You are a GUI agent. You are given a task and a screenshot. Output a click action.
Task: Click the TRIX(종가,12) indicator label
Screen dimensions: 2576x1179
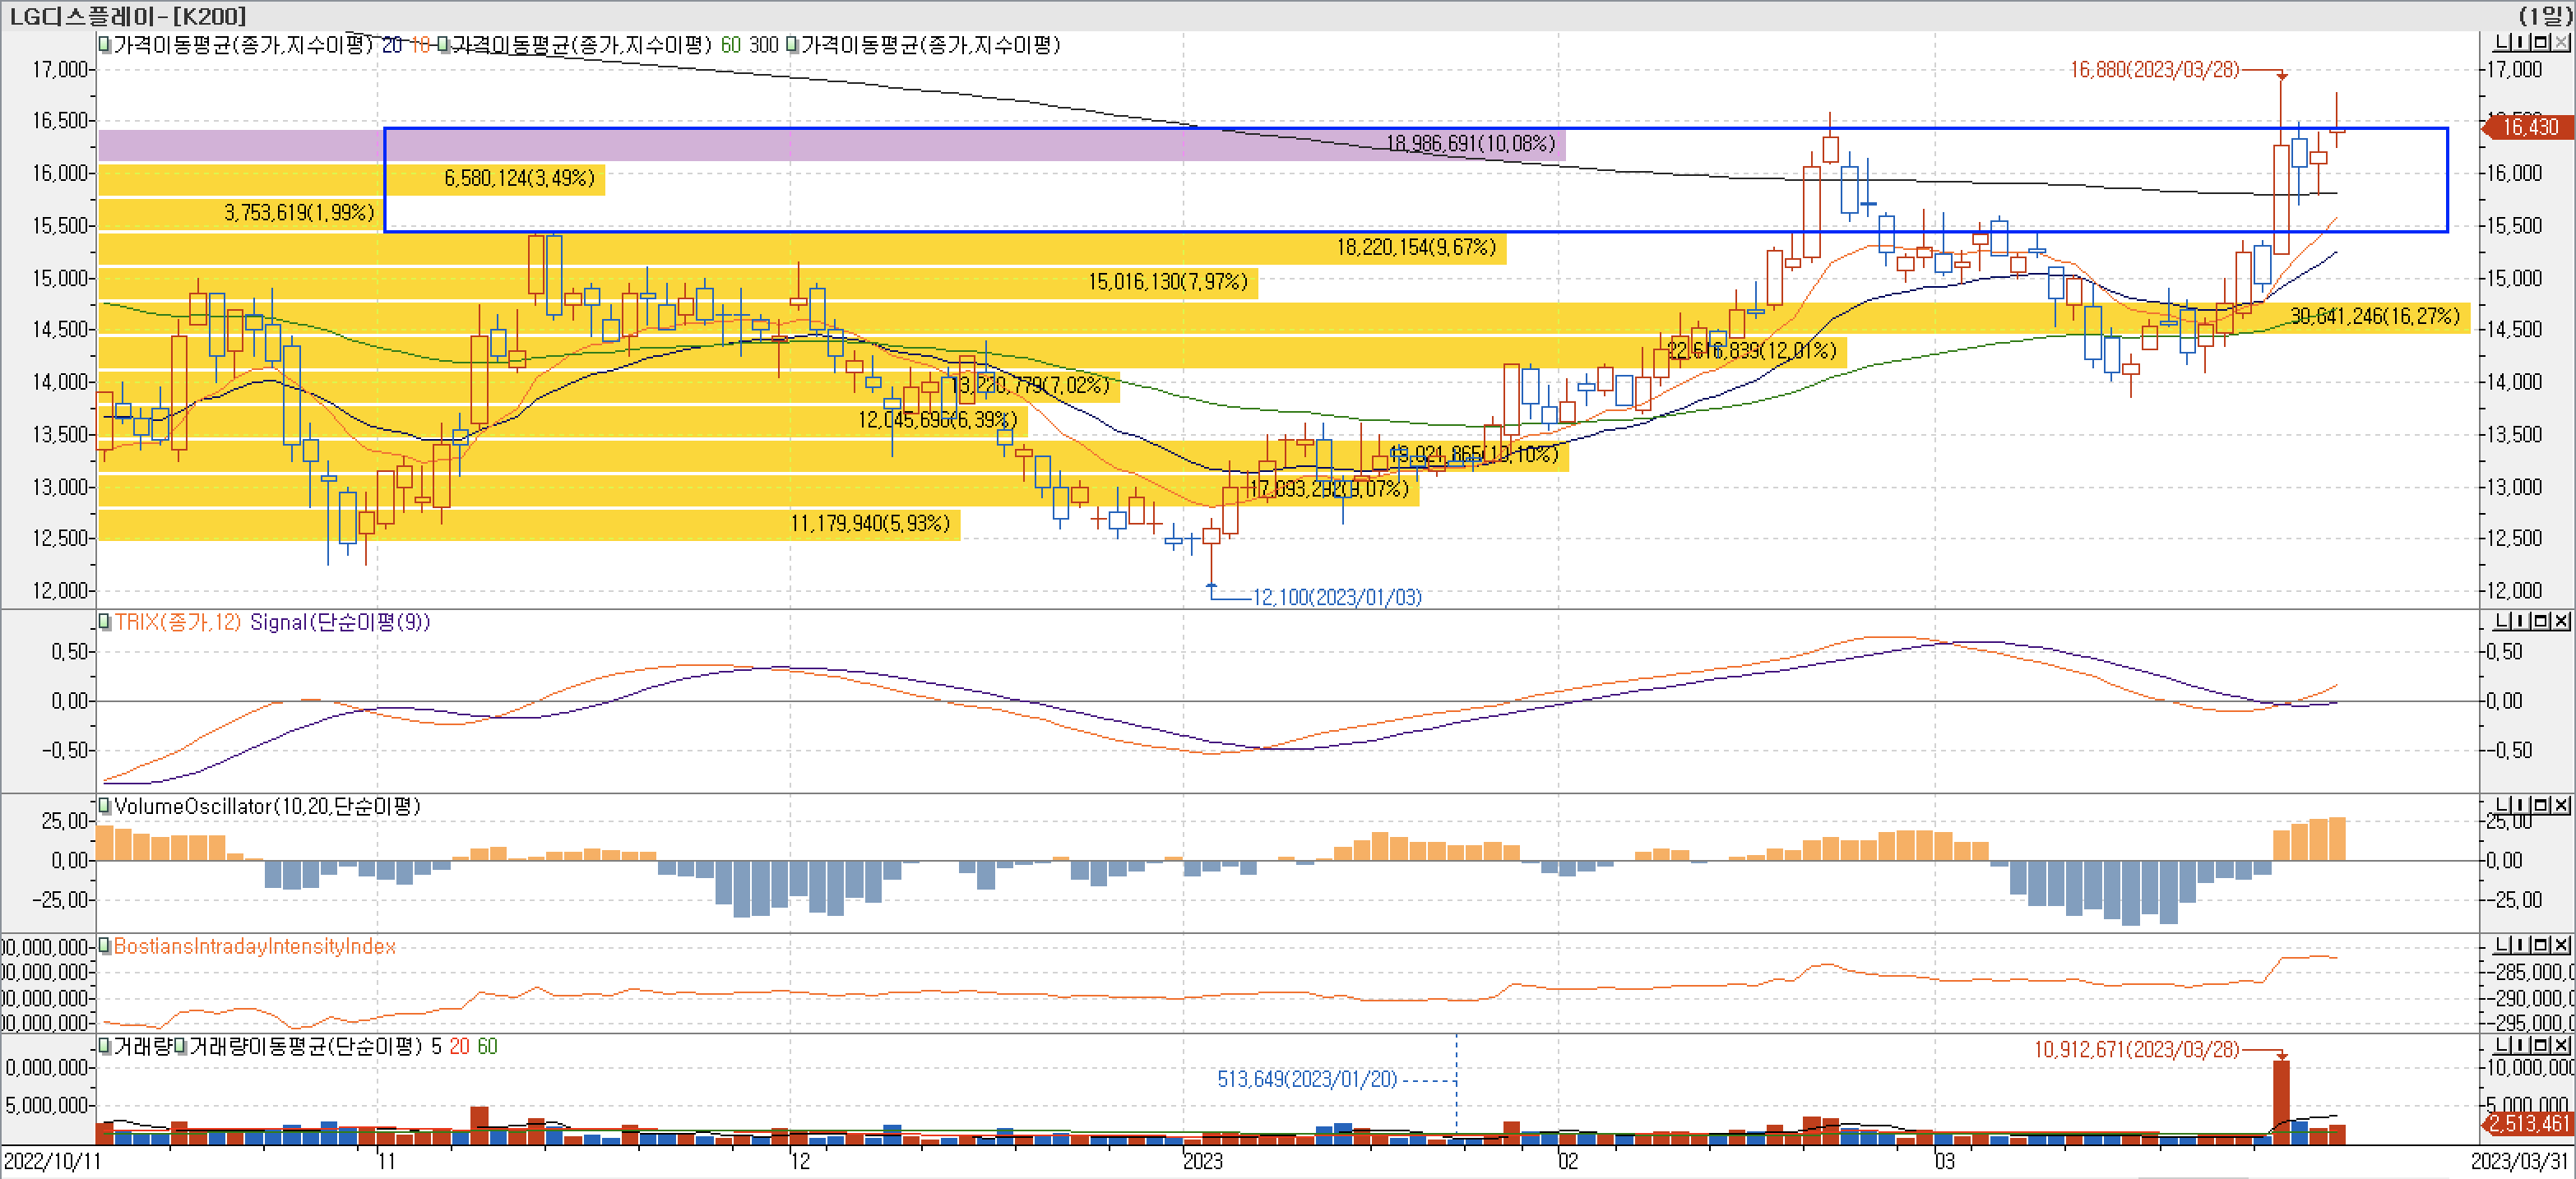click(177, 622)
